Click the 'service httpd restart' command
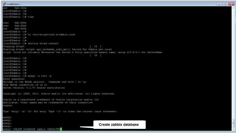Viewport: 236px width, 133px height. [43, 44]
